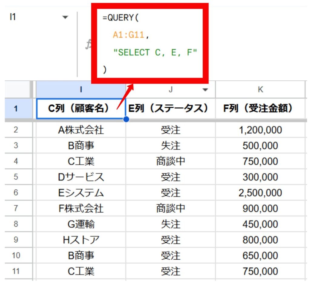Viewport: 310px width, 283px height.
Task: Click amount 750,000 in row 11
Action: (x=260, y=271)
